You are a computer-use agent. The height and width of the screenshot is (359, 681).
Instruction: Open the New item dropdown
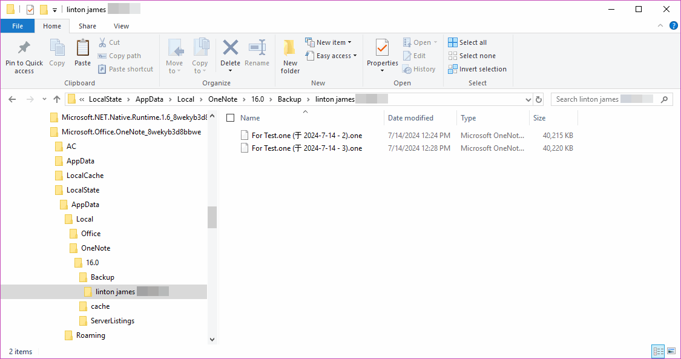328,42
